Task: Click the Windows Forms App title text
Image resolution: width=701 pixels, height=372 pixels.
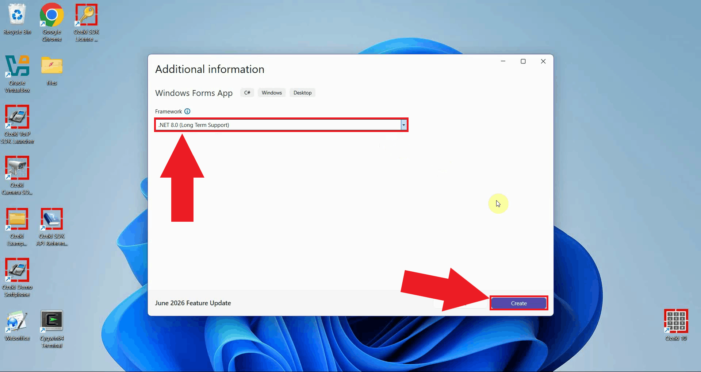Action: (194, 93)
